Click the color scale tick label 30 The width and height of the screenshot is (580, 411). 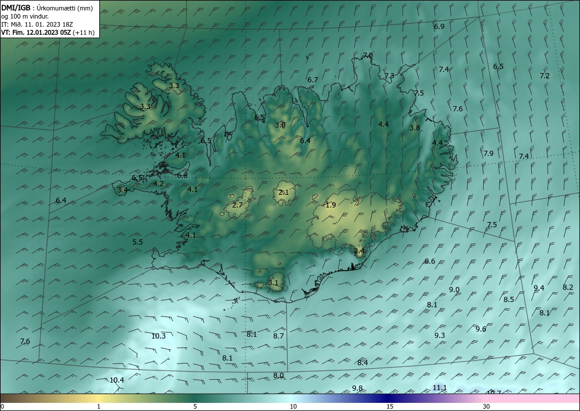click(x=487, y=406)
